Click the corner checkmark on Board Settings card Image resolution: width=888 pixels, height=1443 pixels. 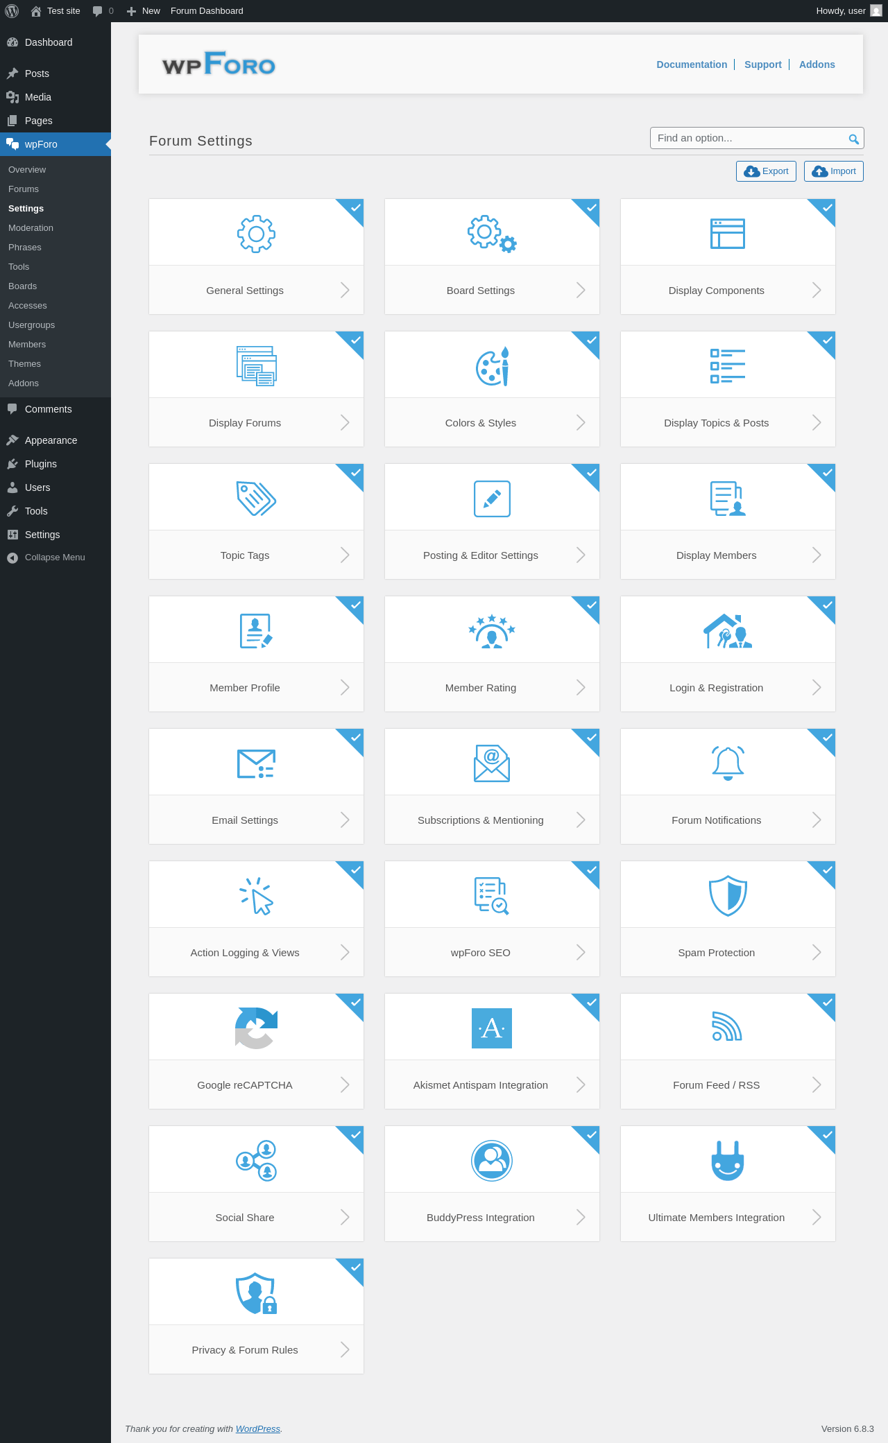tap(591, 207)
